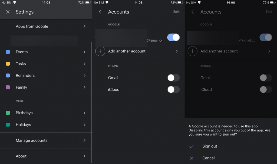Tap the purple Family color swatch
Image resolution: width=277 pixels, height=164 pixels.
click(x=8, y=87)
